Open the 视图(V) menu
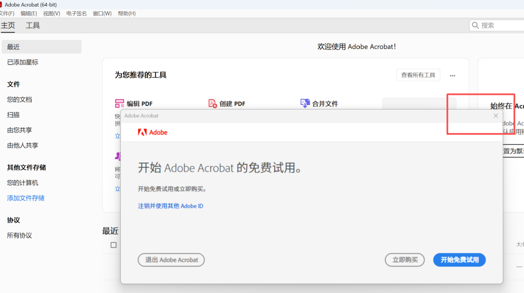This screenshot has width=524, height=293. (51, 13)
